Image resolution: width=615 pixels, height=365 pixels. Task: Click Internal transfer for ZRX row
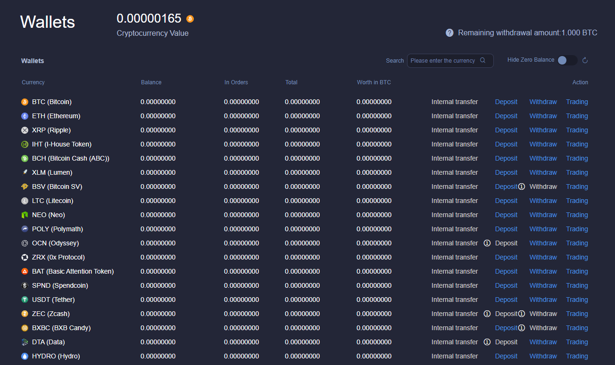(x=455, y=257)
